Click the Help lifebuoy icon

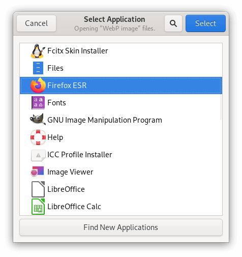[38, 137]
